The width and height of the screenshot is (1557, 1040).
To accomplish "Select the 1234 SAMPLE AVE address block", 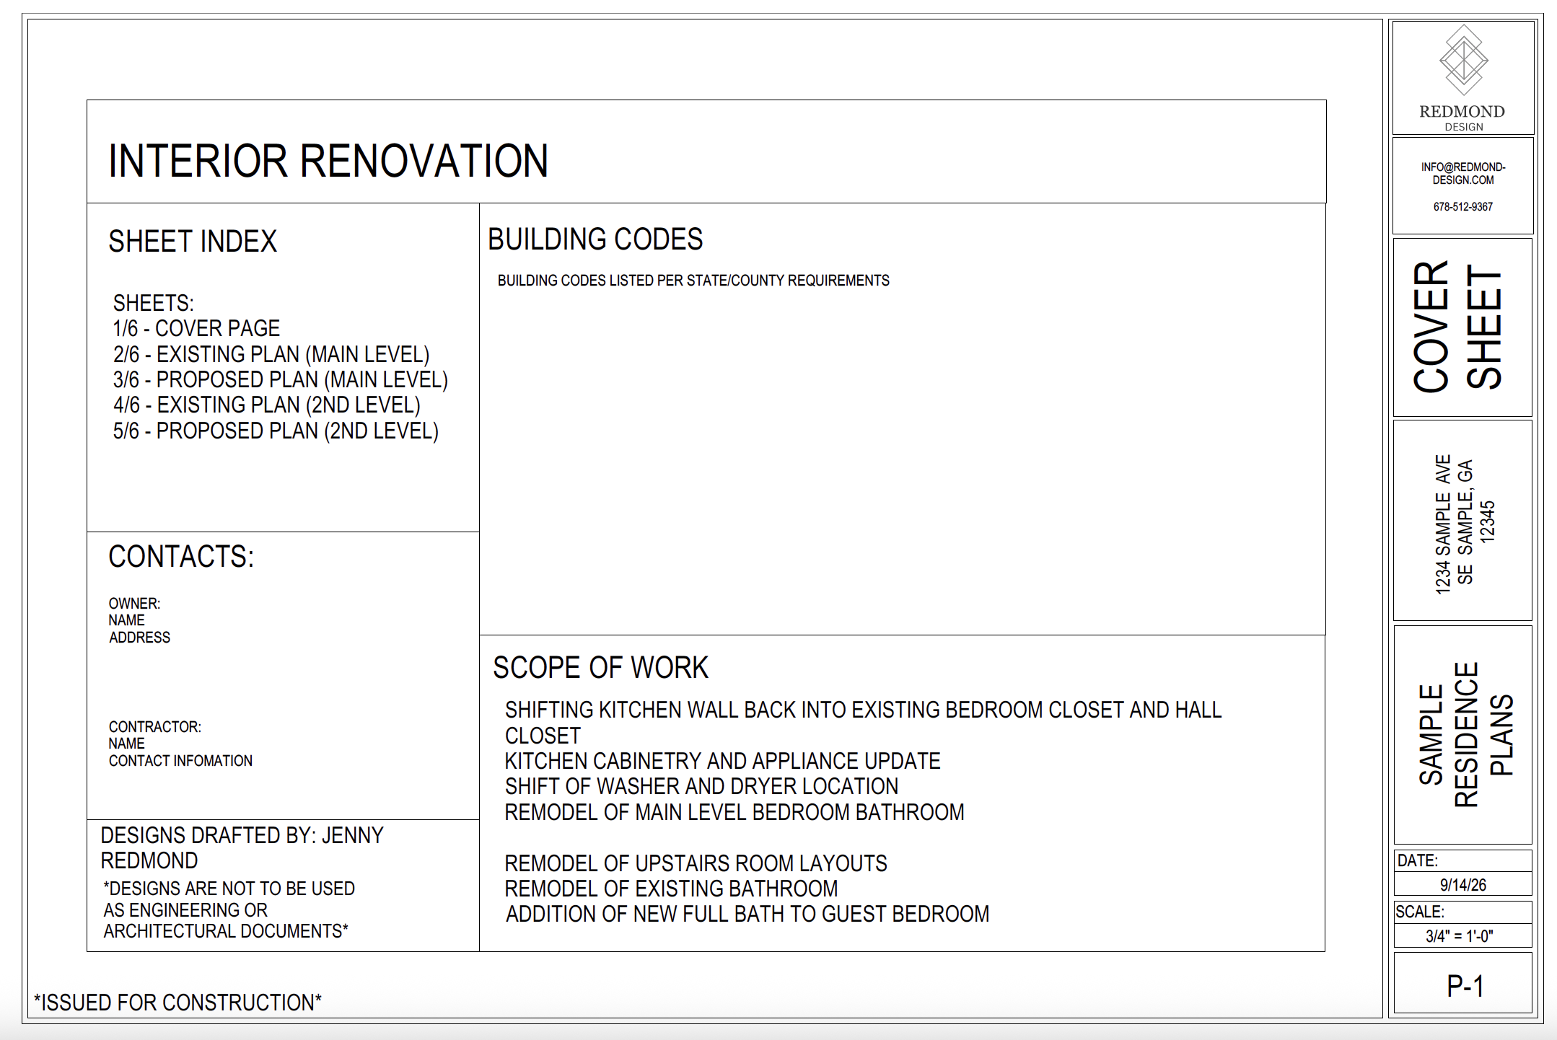I will tap(1465, 524).
